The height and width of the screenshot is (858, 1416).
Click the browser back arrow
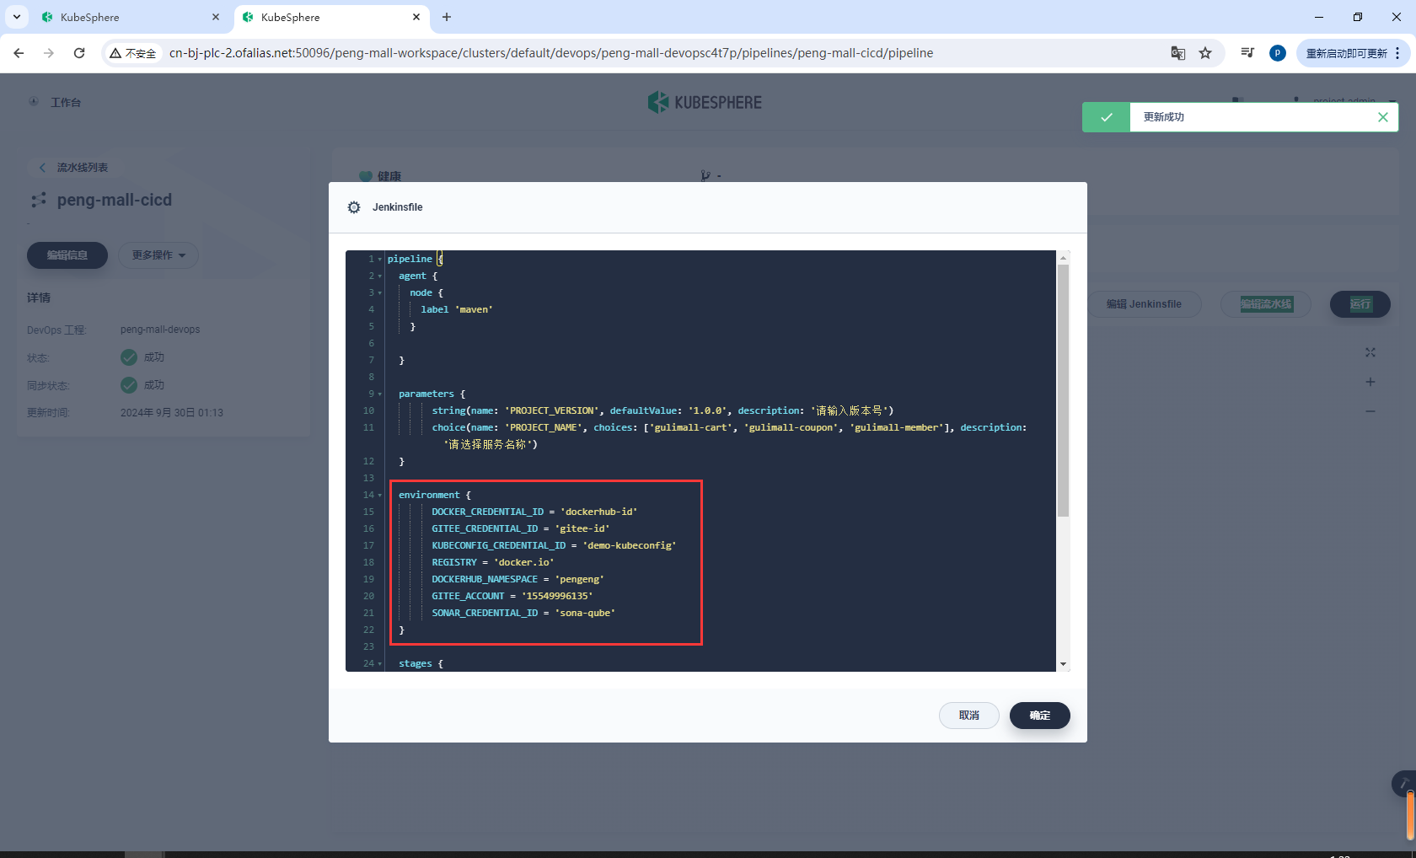pyautogui.click(x=19, y=53)
